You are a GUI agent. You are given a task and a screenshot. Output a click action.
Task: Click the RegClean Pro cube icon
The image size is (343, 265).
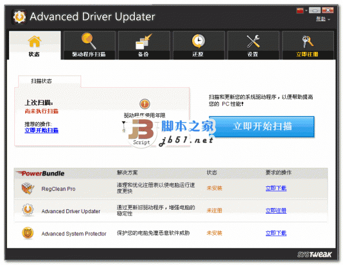pos(28,188)
